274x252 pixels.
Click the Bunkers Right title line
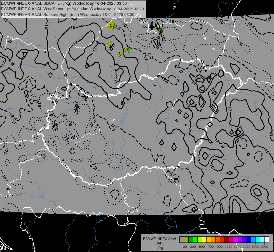[x=68, y=15]
